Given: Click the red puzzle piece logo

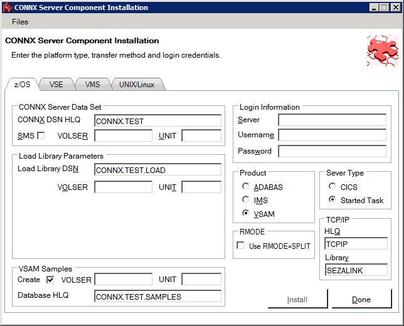Looking at the screenshot, I should [383, 51].
